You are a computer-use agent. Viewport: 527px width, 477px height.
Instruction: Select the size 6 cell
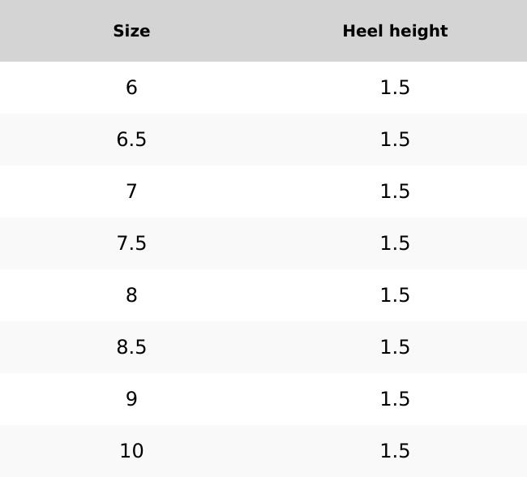131,88
